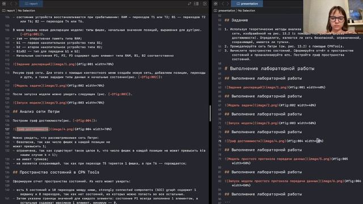
Task: Click the 'Анализ сети Петри' heading
Action: click(x=40, y=112)
